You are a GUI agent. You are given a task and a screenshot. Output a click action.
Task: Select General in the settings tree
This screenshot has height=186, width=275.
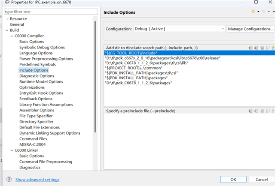pos(17,24)
